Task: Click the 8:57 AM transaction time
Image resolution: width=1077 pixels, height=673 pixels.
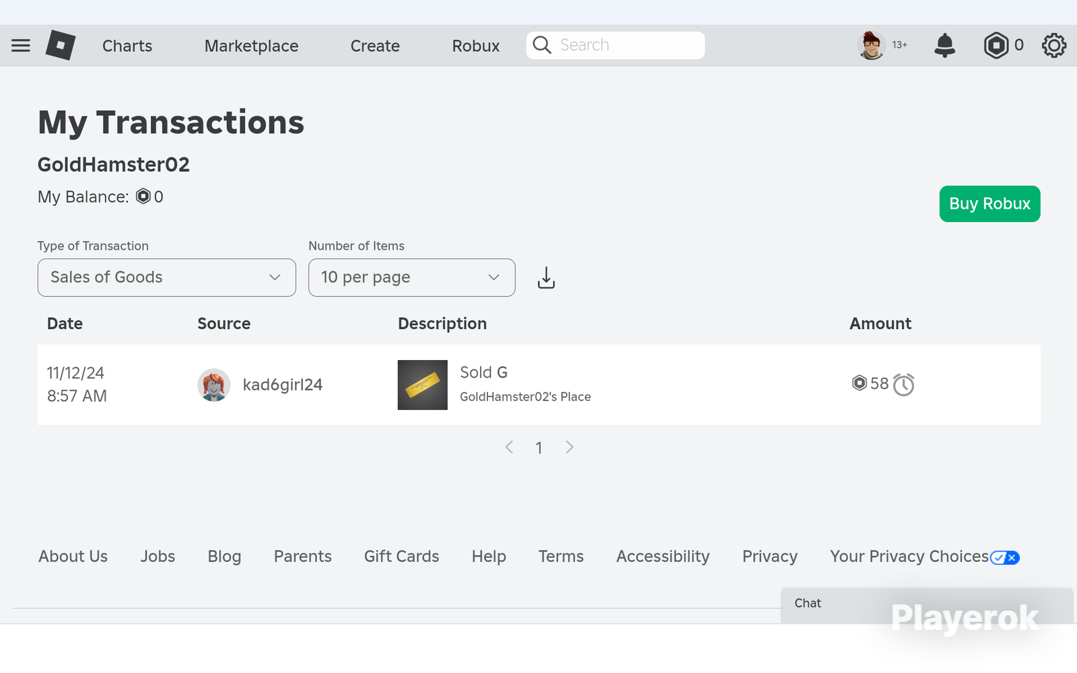Action: coord(77,396)
